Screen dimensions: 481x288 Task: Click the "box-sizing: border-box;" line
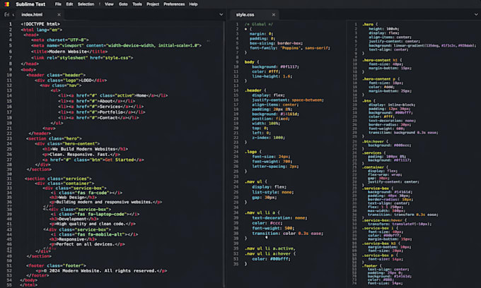coord(276,43)
